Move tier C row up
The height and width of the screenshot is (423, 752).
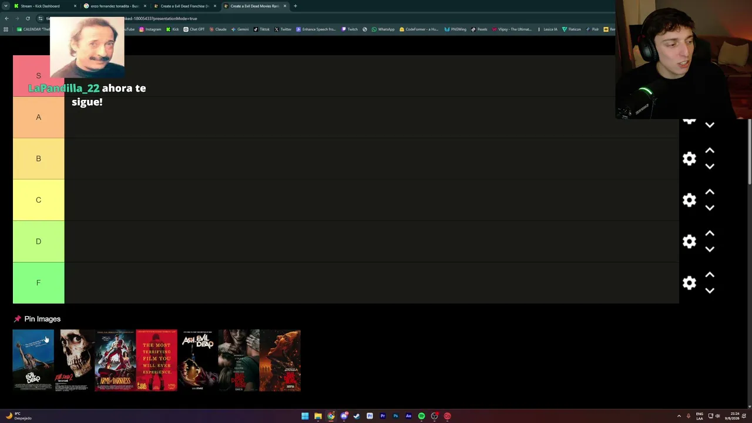710,192
